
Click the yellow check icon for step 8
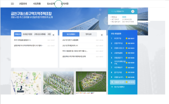coord(127,72)
